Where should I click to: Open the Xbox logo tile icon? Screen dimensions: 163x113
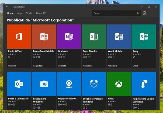click(x=119, y=84)
